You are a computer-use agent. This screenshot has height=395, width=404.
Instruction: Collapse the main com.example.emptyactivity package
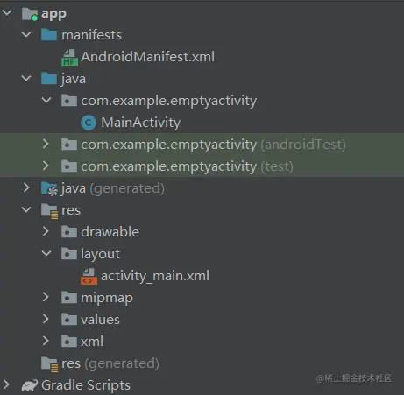(x=46, y=100)
